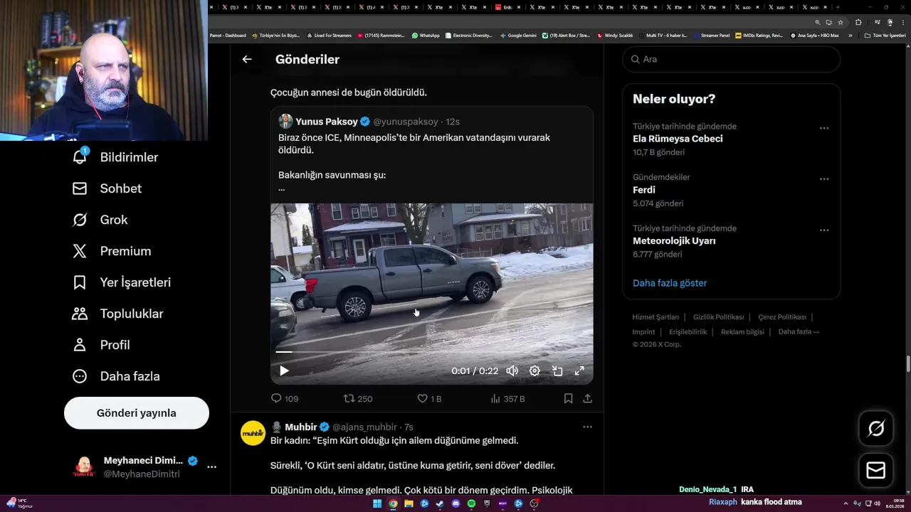
Task: Repost the post with 250 reposts
Action: (x=358, y=399)
